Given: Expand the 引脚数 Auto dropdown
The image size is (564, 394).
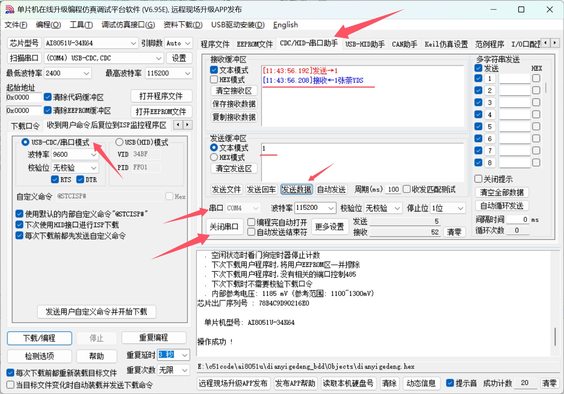Looking at the screenshot, I should [x=187, y=43].
